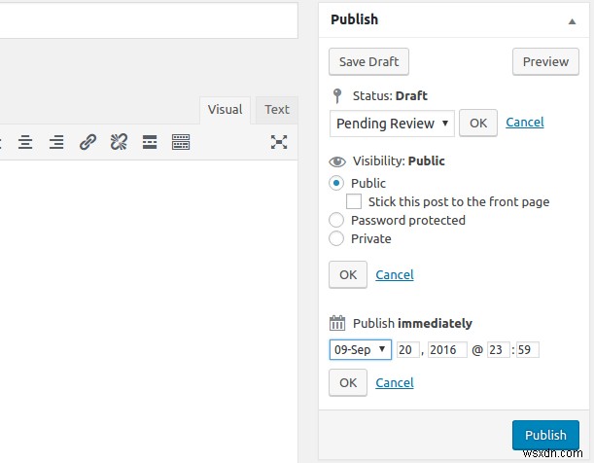Open the Pending Review status dropdown
Viewport: 594px width, 463px height.
(x=392, y=124)
